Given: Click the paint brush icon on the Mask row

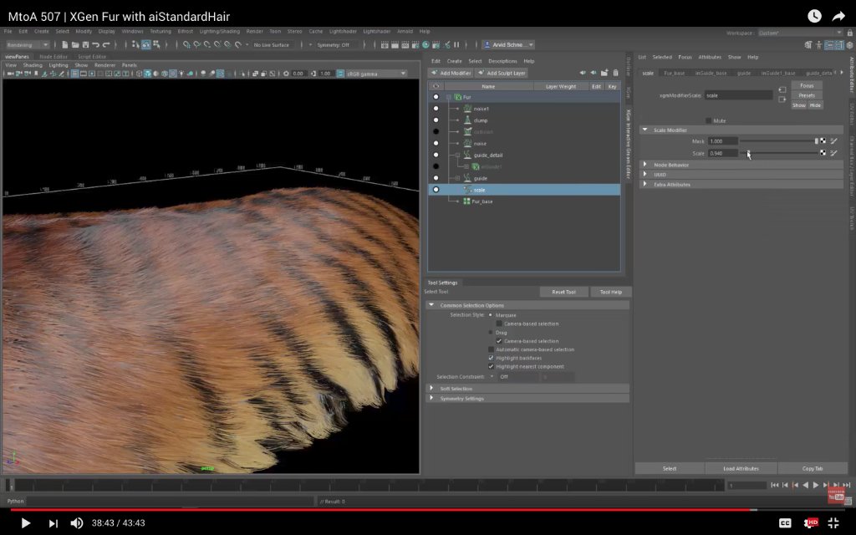Looking at the screenshot, I should pyautogui.click(x=833, y=140).
